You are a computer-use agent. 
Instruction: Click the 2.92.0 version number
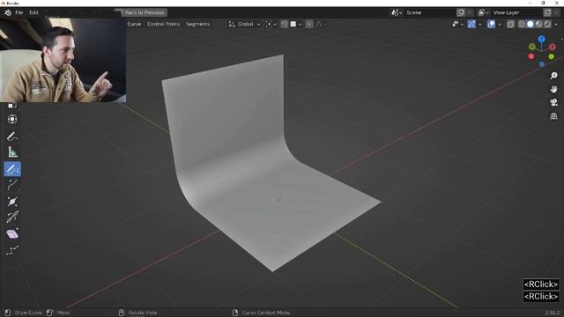[553, 313]
